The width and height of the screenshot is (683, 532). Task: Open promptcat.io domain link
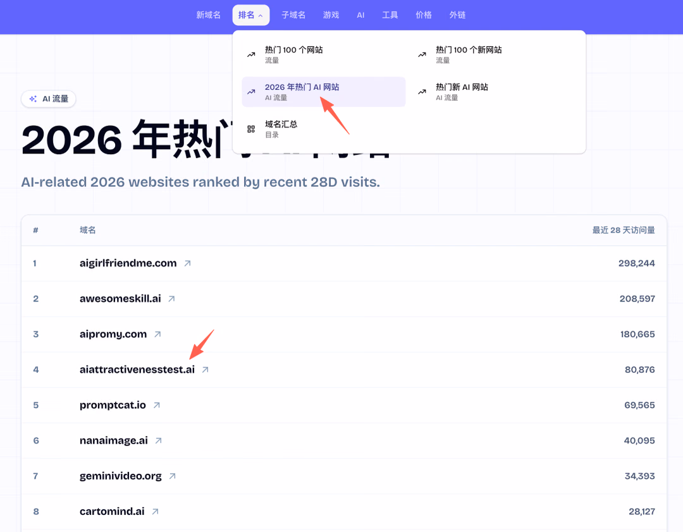coord(113,405)
